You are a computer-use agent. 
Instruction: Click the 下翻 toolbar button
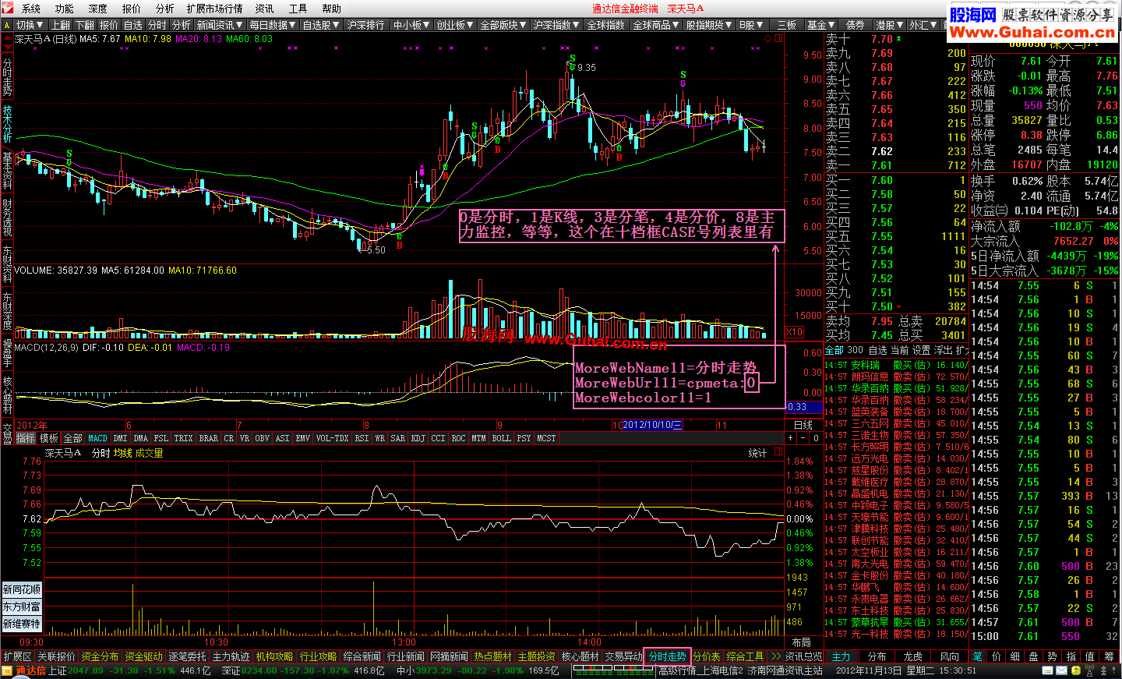click(85, 25)
